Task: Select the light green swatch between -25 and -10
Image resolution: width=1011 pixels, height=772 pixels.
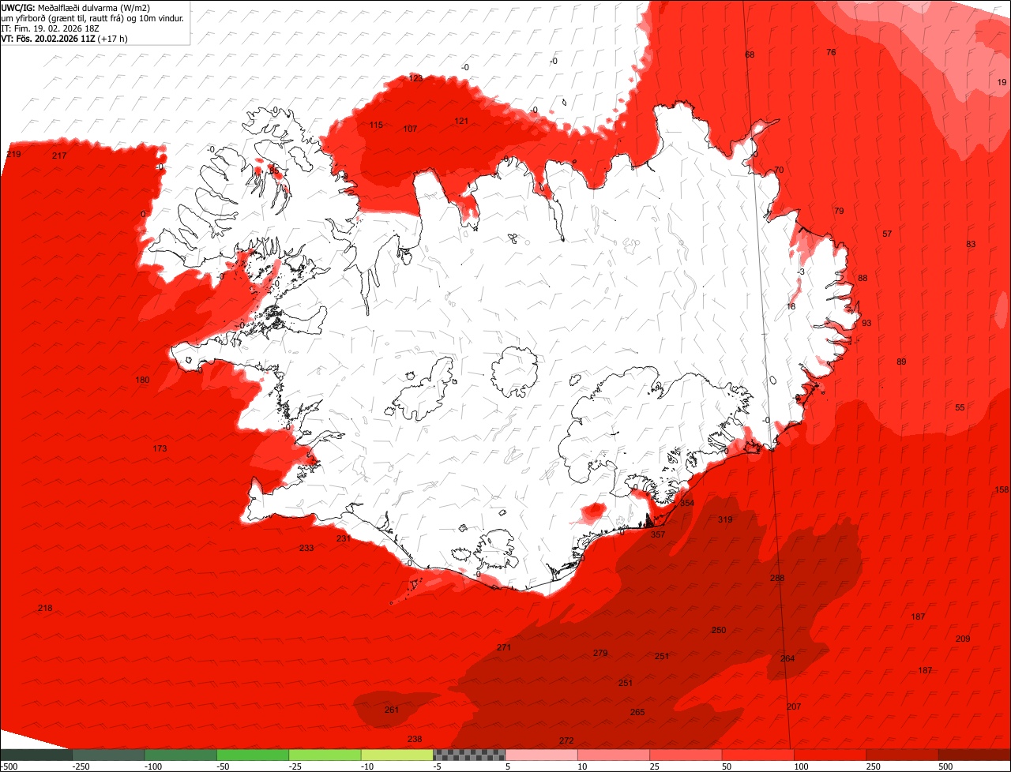Action: point(325,755)
